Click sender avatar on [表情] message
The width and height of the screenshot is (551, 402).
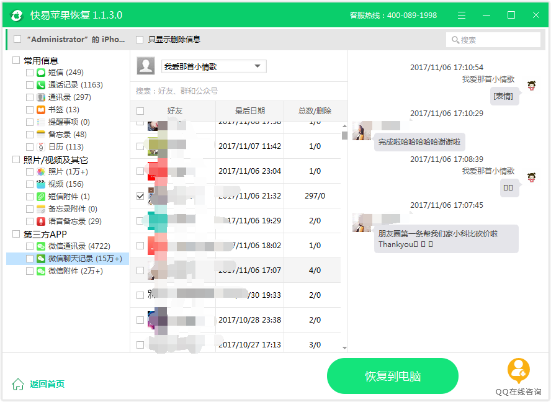(532, 86)
